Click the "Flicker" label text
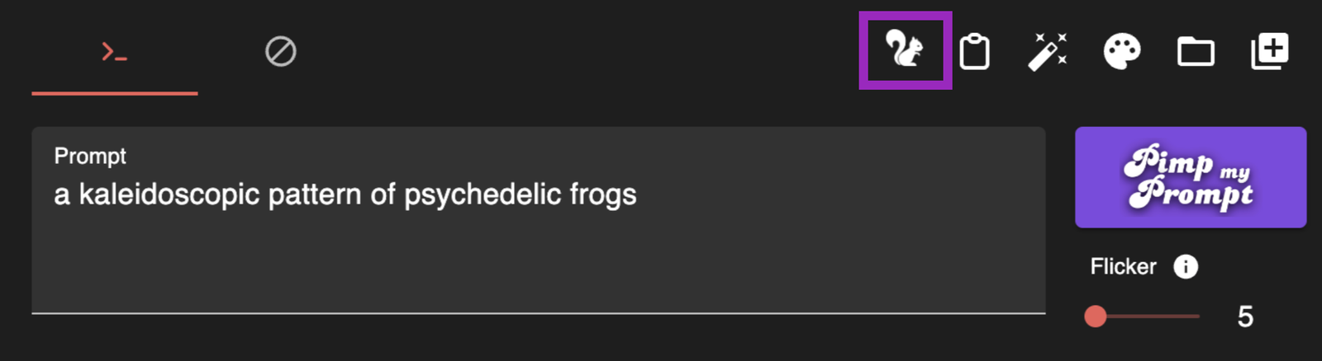This screenshot has height=361, width=1322. click(1123, 266)
